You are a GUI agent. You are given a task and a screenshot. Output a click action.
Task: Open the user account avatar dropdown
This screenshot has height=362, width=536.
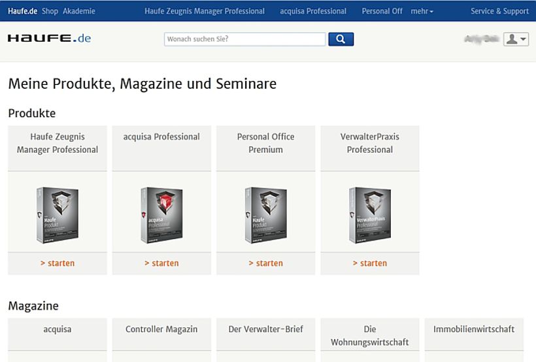click(x=516, y=39)
